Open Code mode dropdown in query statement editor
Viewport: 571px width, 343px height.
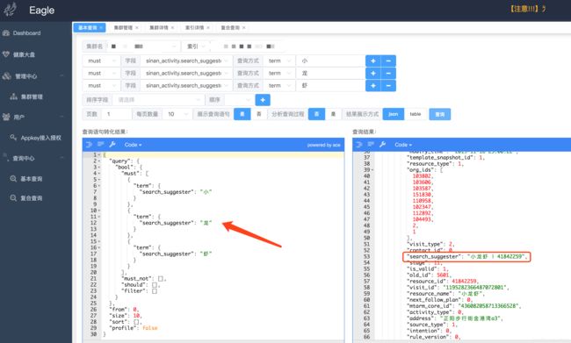(x=133, y=145)
